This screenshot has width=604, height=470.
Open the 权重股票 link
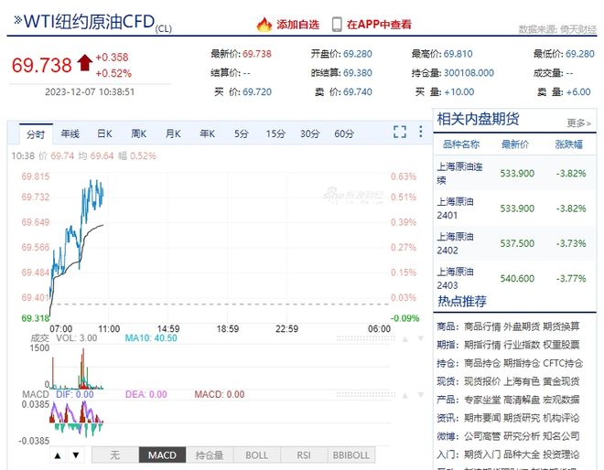[561, 345]
